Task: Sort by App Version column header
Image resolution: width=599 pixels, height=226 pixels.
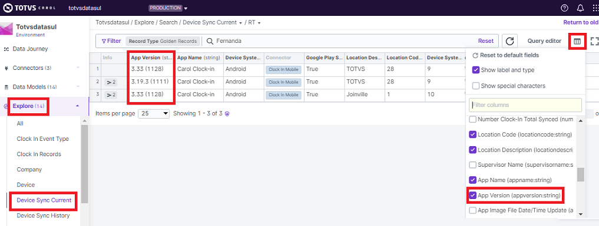Action: (151, 58)
